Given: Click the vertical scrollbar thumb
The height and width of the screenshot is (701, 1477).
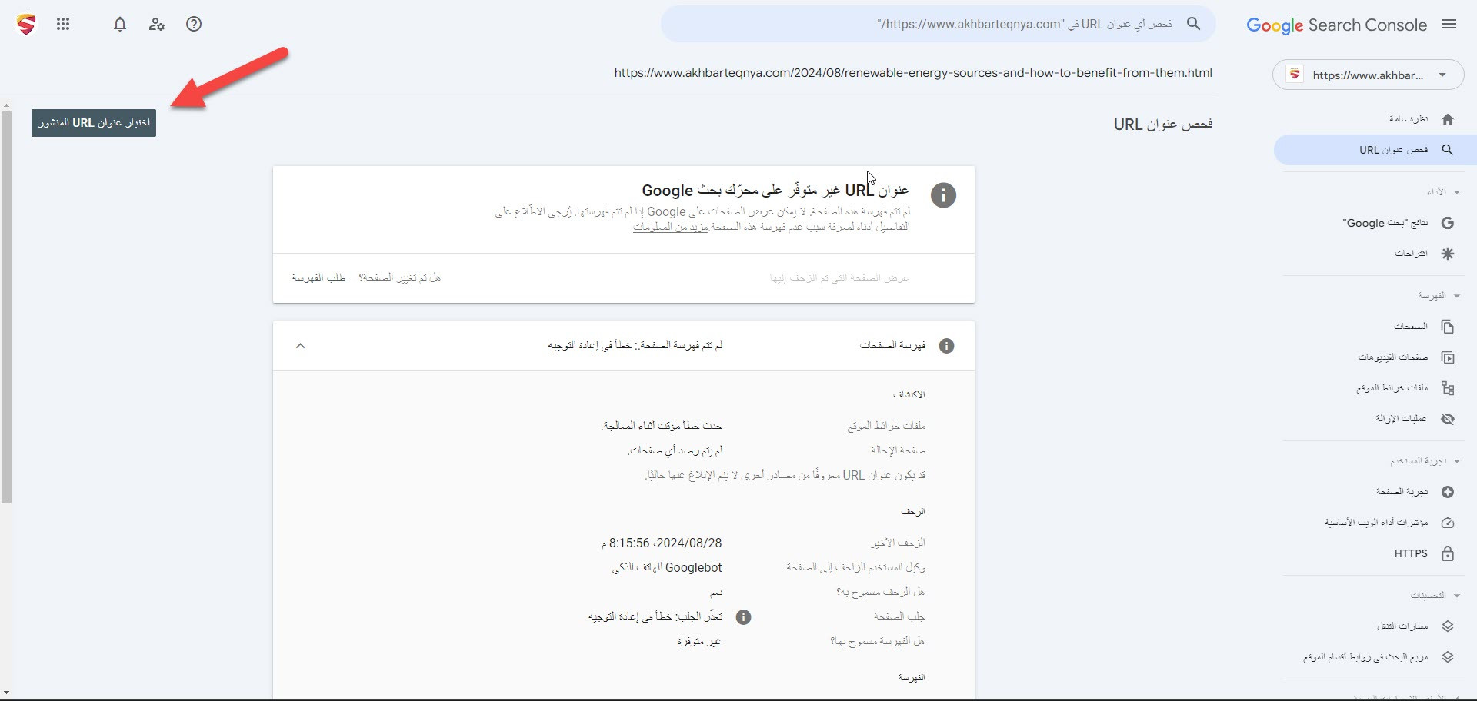Looking at the screenshot, I should pos(6,307).
